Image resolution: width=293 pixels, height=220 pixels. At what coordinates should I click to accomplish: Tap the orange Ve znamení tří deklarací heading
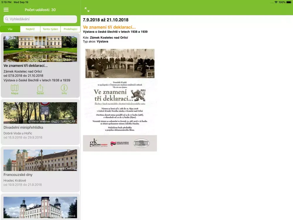click(x=109, y=27)
